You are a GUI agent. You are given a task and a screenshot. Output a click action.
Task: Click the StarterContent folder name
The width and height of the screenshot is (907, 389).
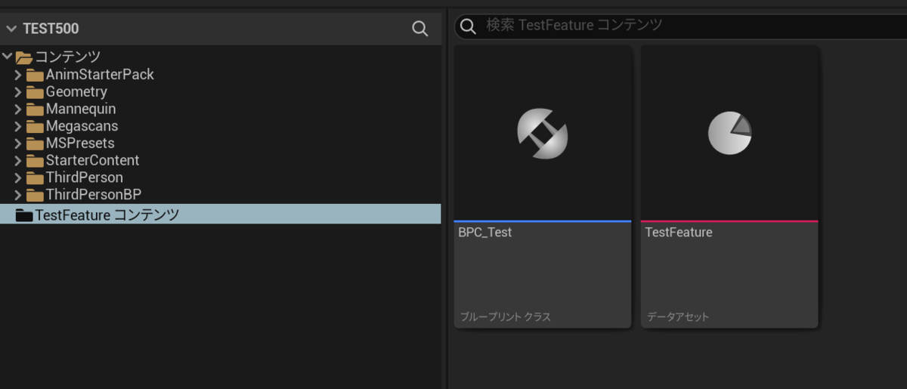point(92,160)
